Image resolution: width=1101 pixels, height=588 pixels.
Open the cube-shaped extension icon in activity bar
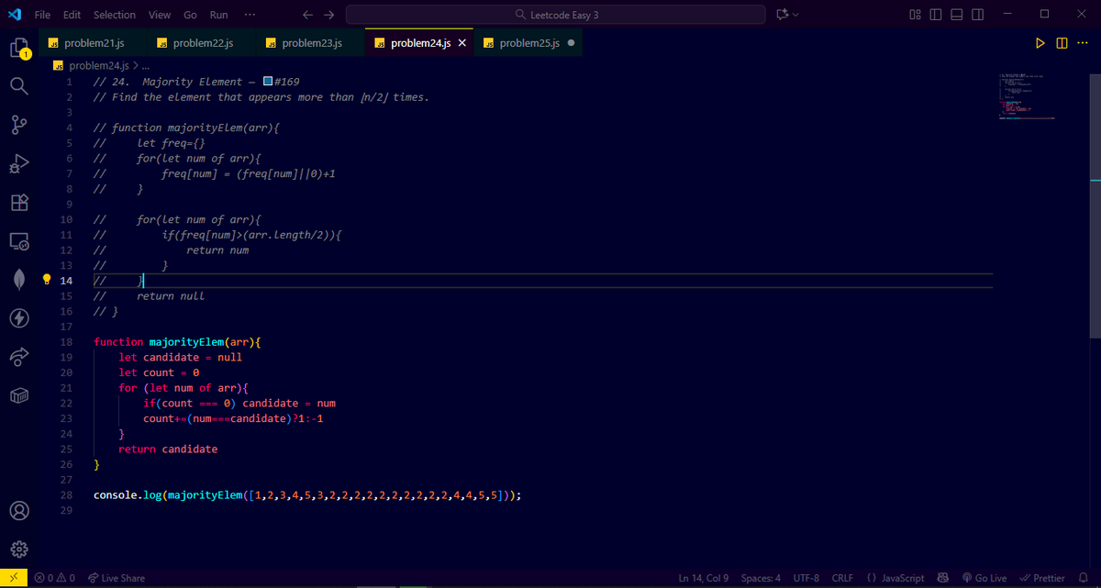pyautogui.click(x=20, y=395)
